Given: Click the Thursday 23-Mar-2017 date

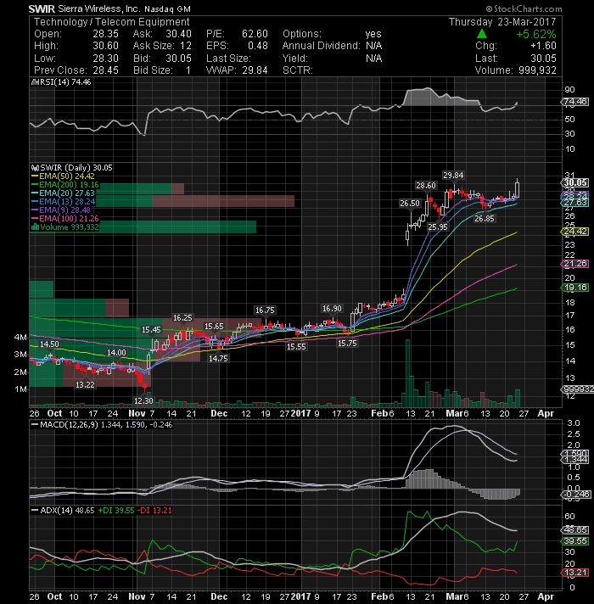Looking at the screenshot, I should coord(502,22).
